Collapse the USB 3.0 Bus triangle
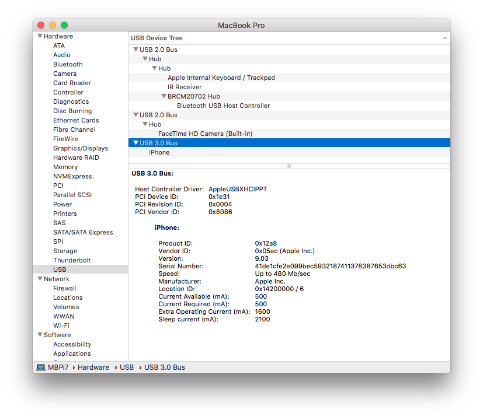The image size is (483, 420). tap(135, 143)
